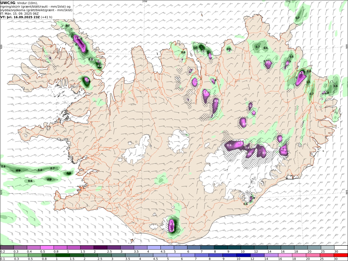The width and height of the screenshot is (348, 261).
Task: Click the bright red 30 swatch on rain scale
Action: (x=341, y=255)
